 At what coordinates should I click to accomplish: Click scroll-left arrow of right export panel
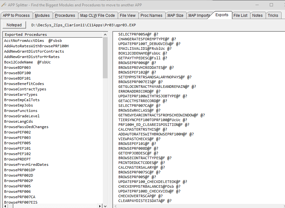(x=115, y=206)
